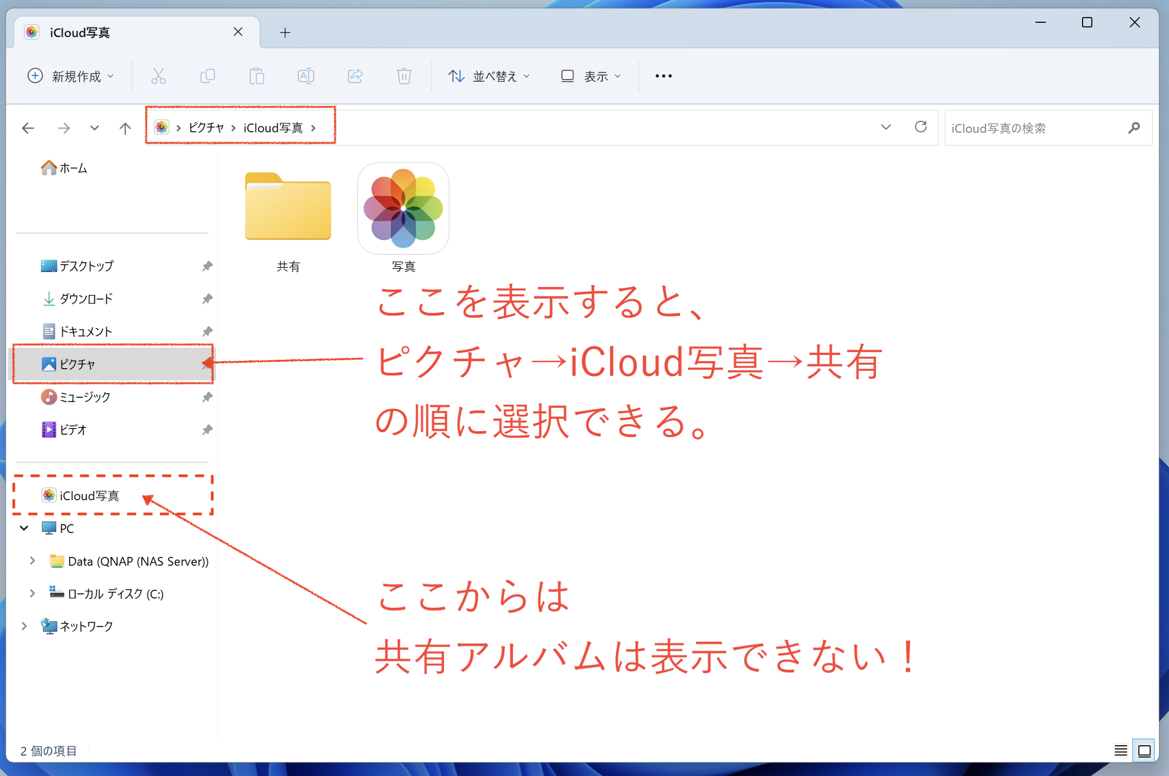Click ピクチャ in the address breadcrumb

point(206,128)
